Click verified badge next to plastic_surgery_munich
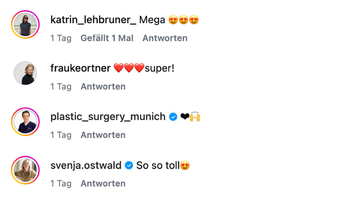 (173, 117)
